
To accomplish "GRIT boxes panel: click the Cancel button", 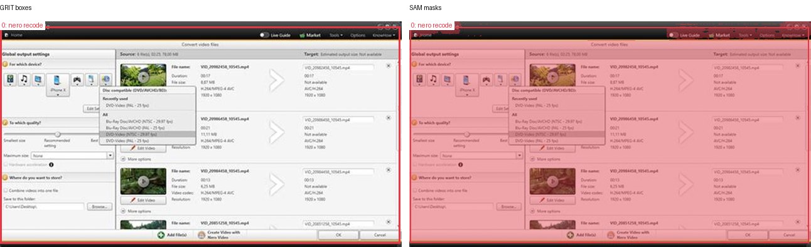I will (379, 234).
